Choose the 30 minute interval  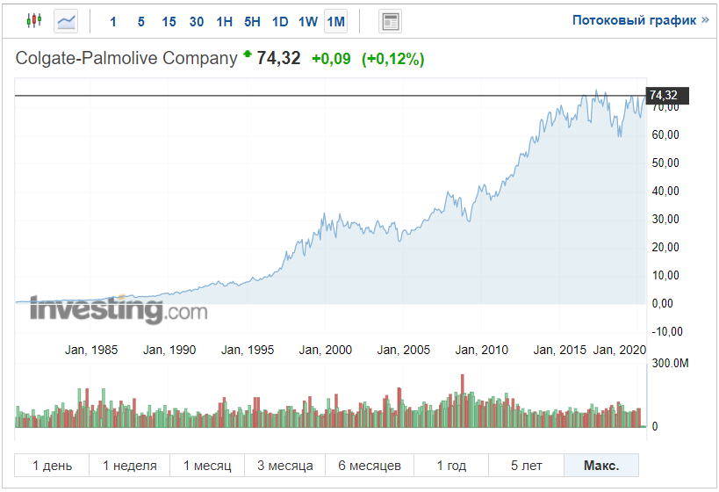(x=197, y=21)
